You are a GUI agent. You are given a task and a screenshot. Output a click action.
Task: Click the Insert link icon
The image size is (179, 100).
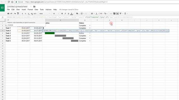click(111, 14)
